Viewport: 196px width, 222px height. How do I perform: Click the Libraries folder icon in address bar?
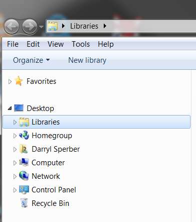click(x=53, y=26)
